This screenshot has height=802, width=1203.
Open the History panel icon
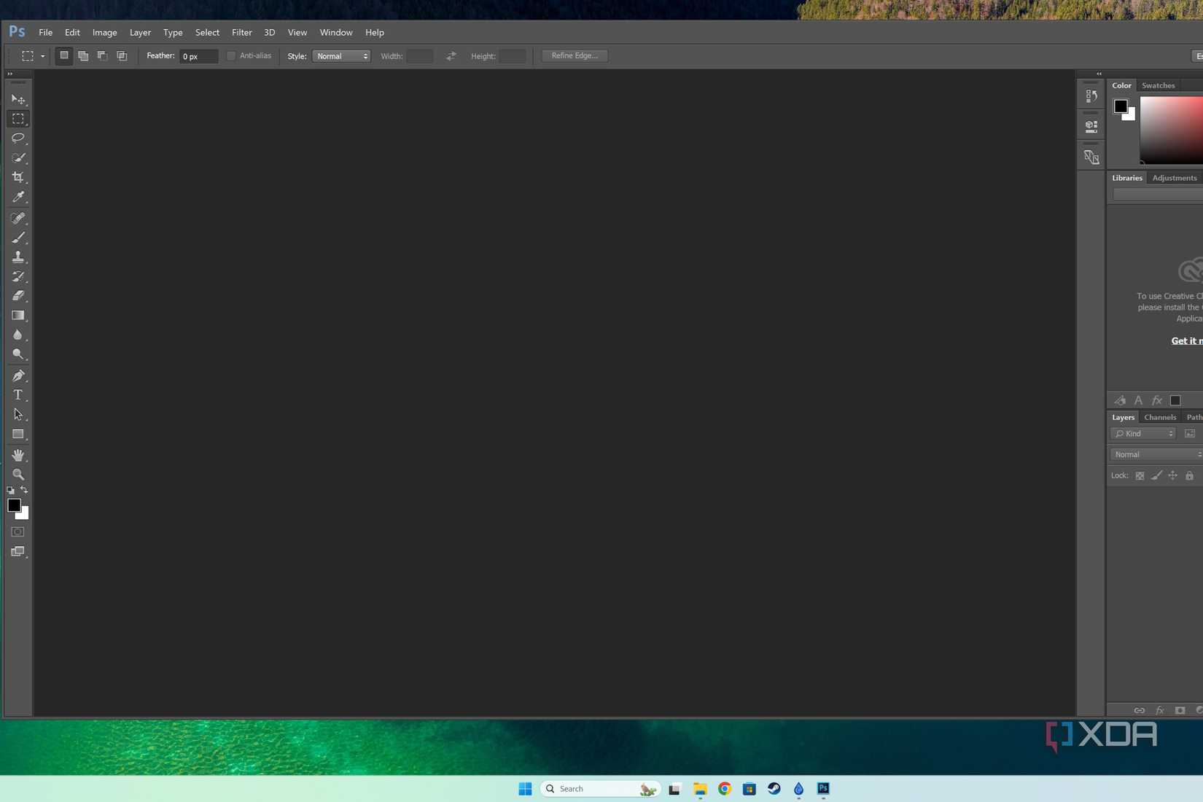tap(1091, 96)
